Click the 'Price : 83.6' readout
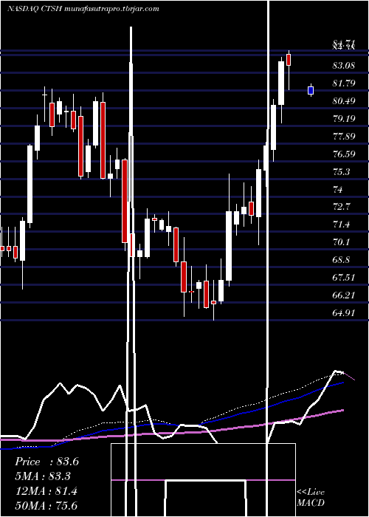The height and width of the screenshot is (517, 369). [x=46, y=462]
